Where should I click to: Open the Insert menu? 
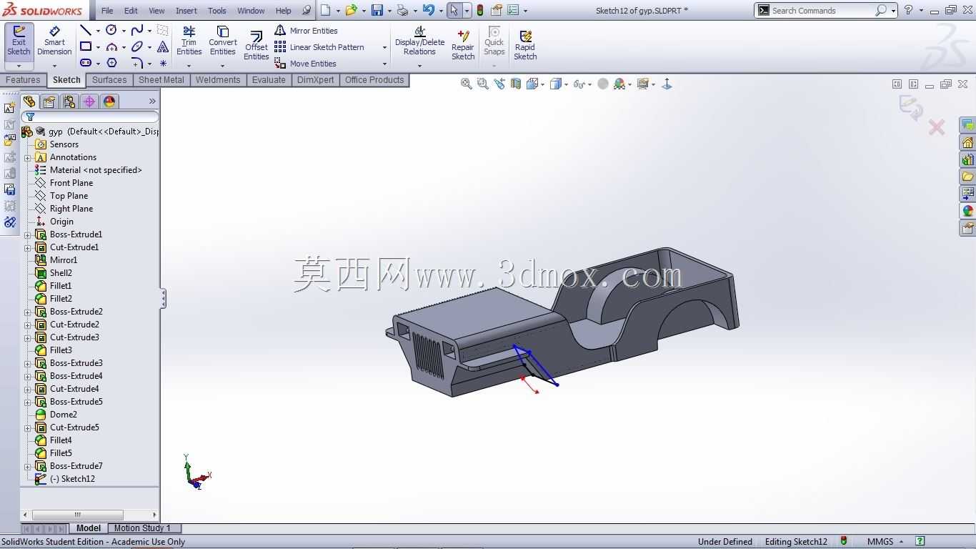pyautogui.click(x=186, y=11)
